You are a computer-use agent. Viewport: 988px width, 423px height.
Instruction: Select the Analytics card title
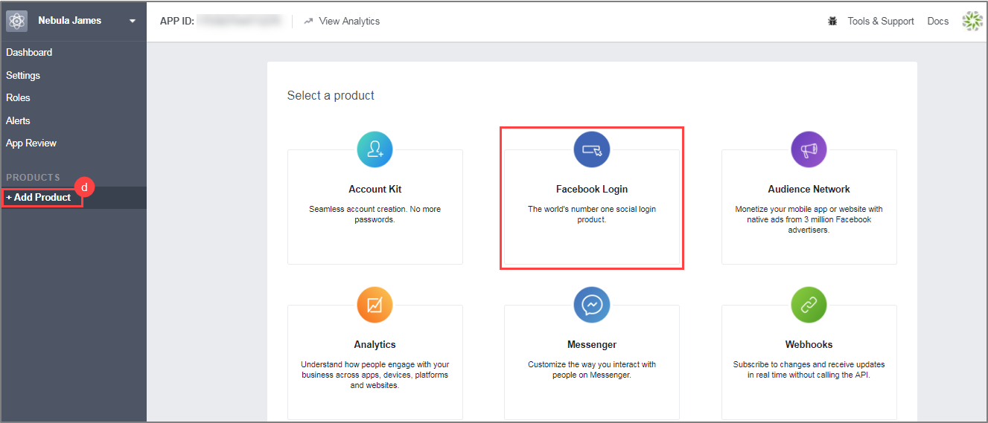click(x=375, y=344)
